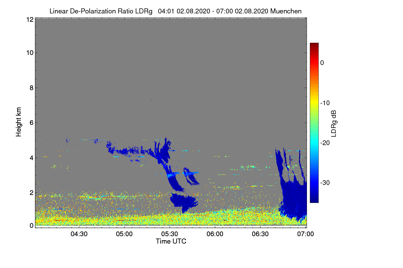The image size is (403, 268).
Task: Click the '05:30' time tick label
Action: [170, 234]
